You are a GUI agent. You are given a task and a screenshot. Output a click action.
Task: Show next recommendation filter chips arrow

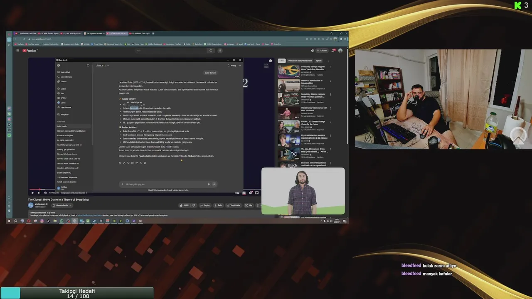click(x=328, y=61)
